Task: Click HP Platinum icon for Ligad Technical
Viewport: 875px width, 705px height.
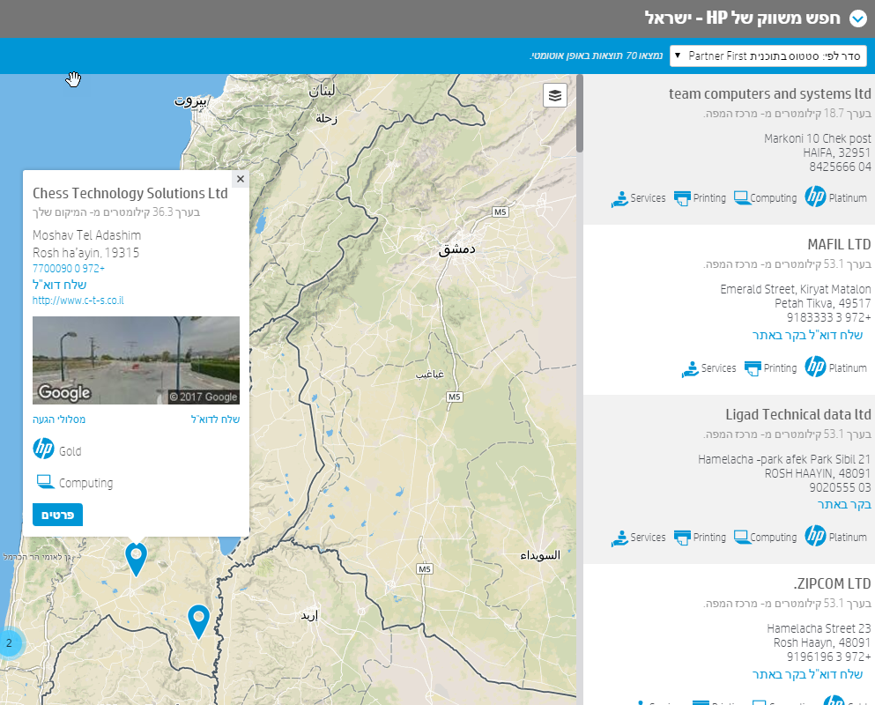Action: (815, 536)
